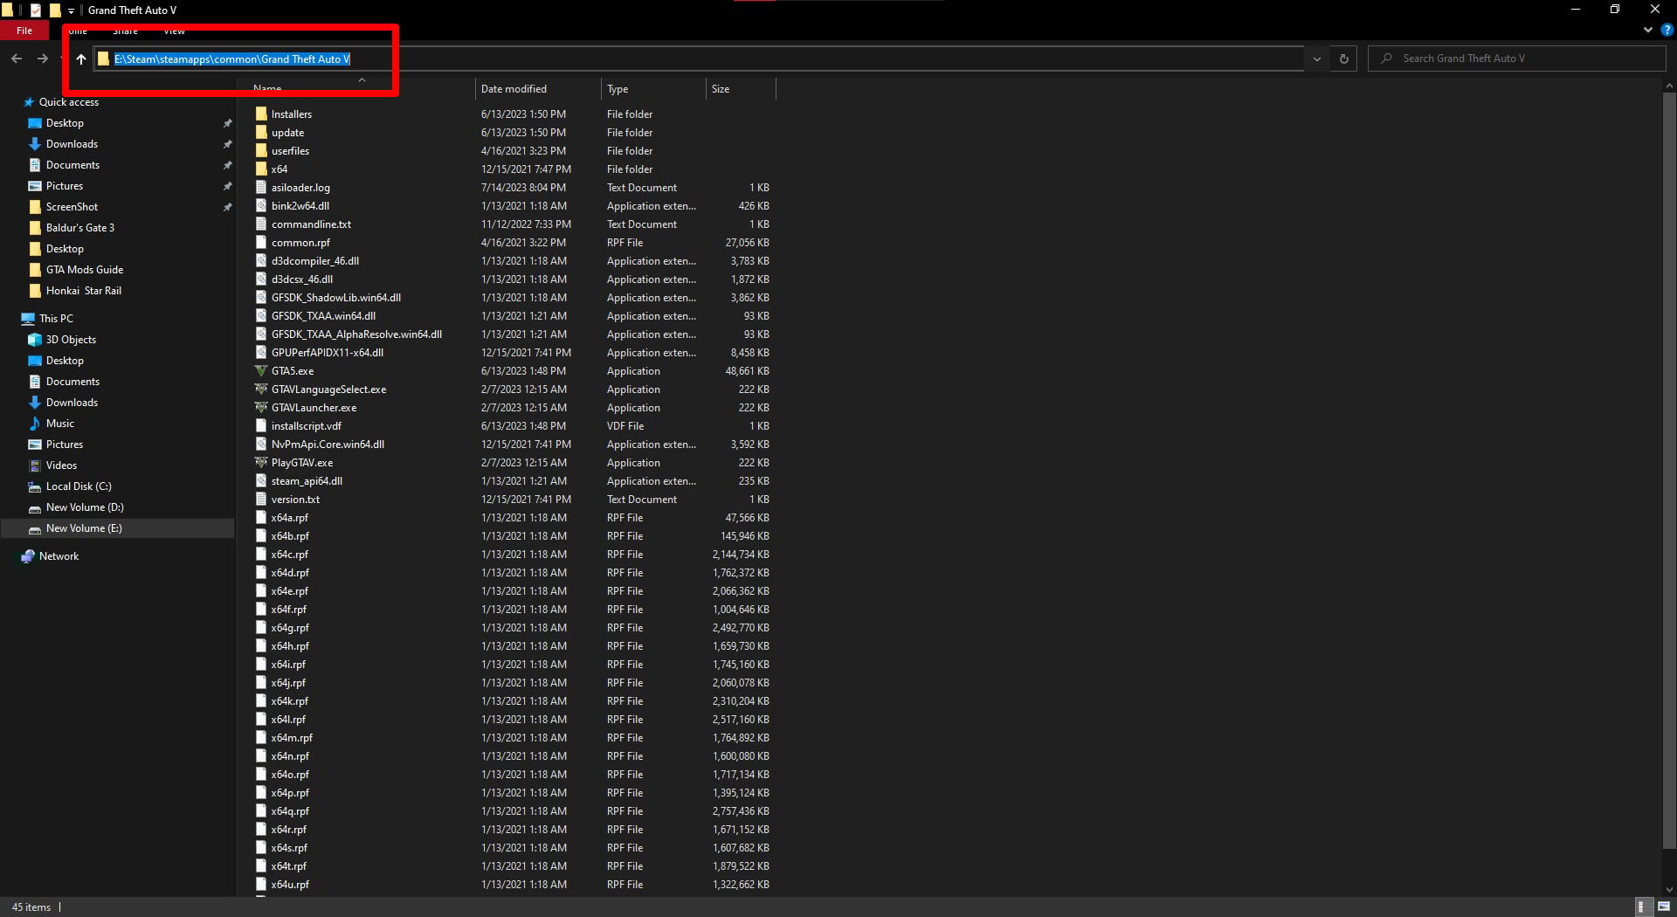Image resolution: width=1677 pixels, height=917 pixels.
Task: Select the GTAVLauncher.exe file icon
Action: pos(260,408)
